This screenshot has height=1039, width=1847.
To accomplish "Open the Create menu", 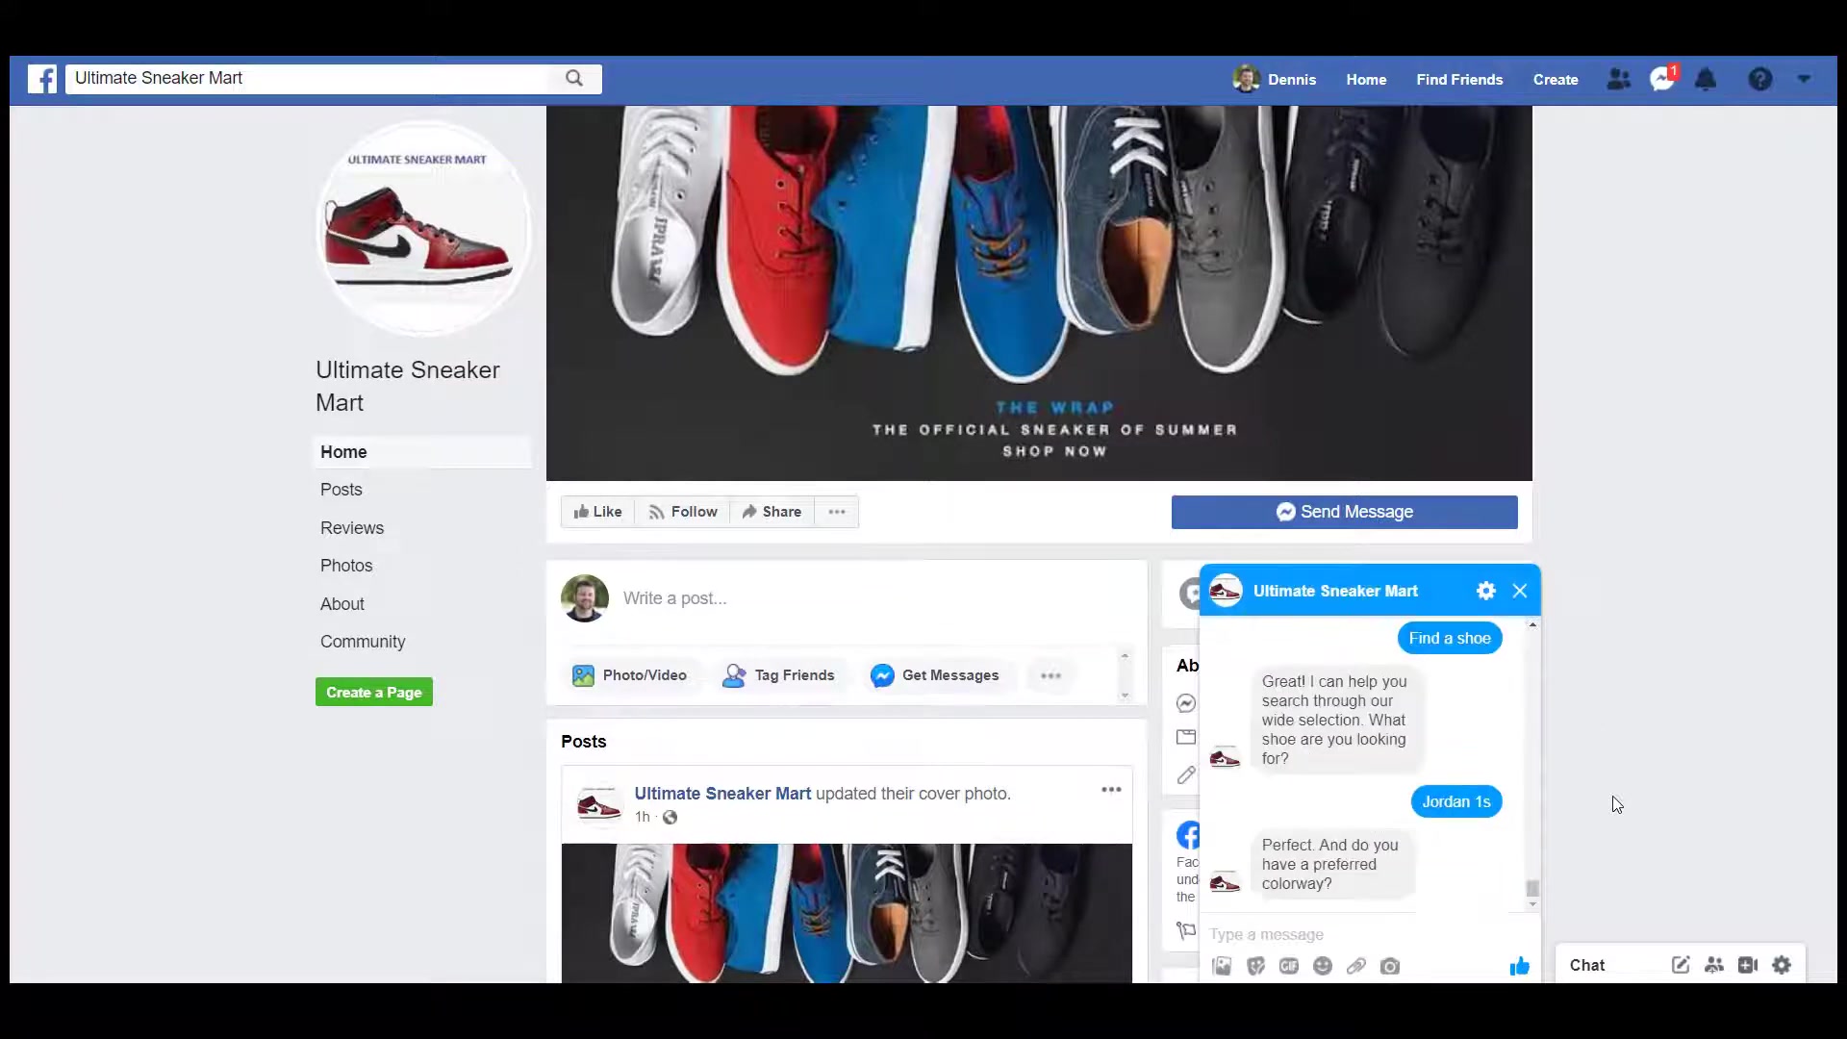I will coord(1556,80).
